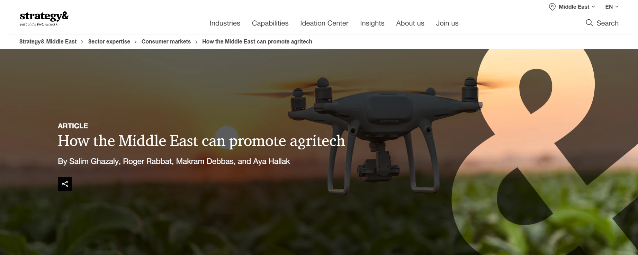Screen dimensions: 638x255
Task: Open the EN language dropdown
Action: coord(612,7)
